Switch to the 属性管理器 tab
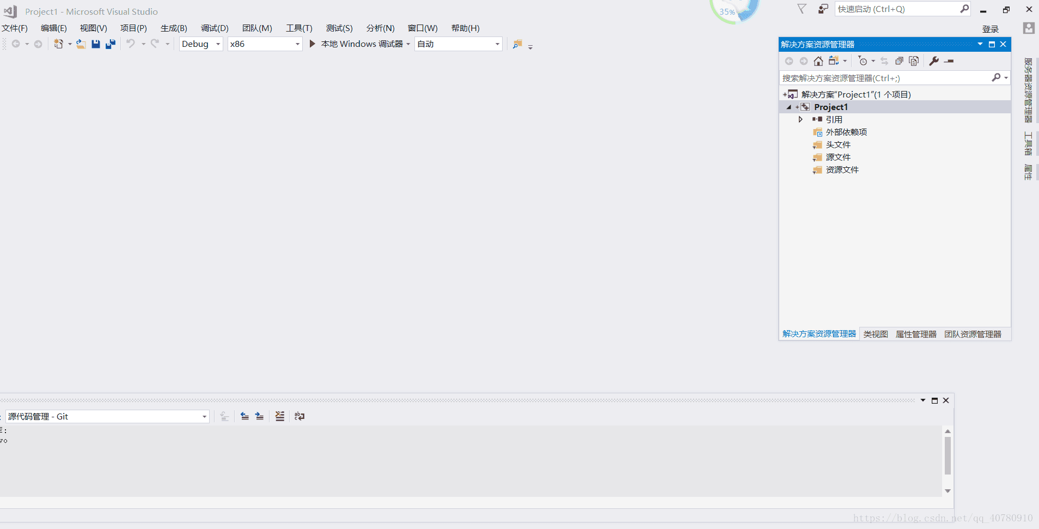Image resolution: width=1039 pixels, height=529 pixels. pos(916,335)
